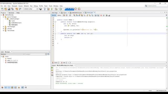Toggle Show Inherited Members in Navigator

point(2,87)
